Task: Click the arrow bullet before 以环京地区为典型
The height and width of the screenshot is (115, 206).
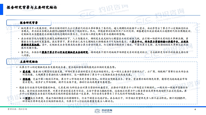Action: pyautogui.click(x=21, y=98)
